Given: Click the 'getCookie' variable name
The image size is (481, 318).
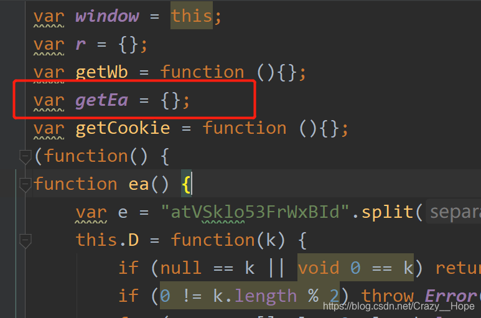Looking at the screenshot, I should [x=123, y=128].
